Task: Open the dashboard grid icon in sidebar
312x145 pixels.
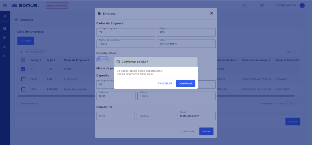Action: click(4, 29)
